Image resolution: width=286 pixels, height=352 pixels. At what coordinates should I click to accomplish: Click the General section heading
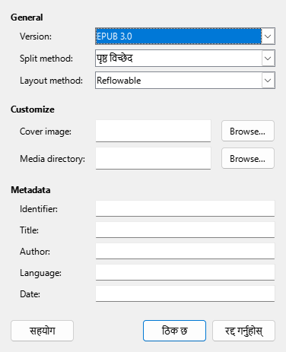(27, 17)
